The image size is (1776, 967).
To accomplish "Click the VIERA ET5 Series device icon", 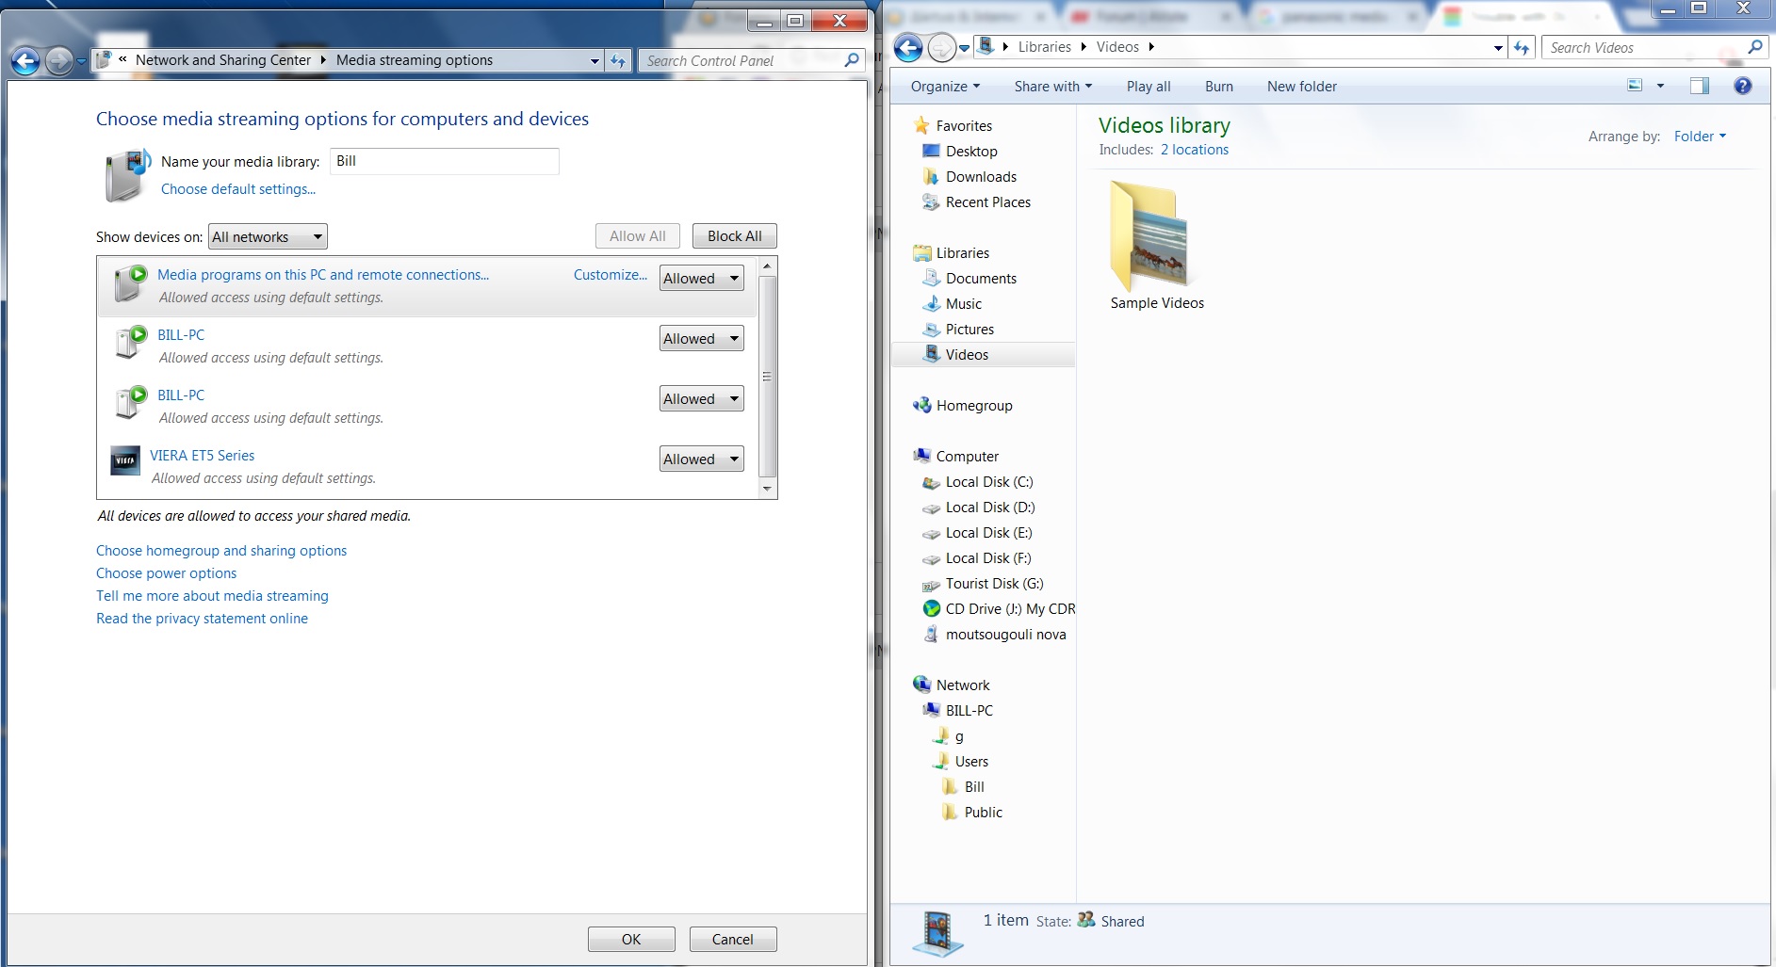I will pos(125,460).
